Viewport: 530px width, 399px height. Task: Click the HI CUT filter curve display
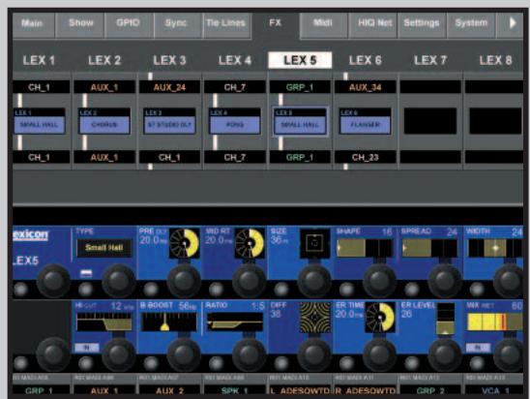[x=104, y=322]
